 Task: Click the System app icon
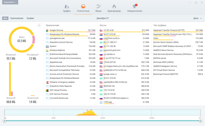[47, 47]
